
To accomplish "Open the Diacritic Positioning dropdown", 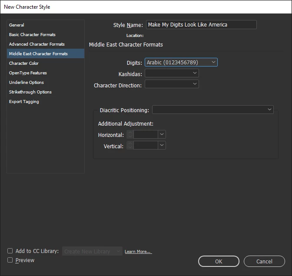I will click(x=213, y=110).
